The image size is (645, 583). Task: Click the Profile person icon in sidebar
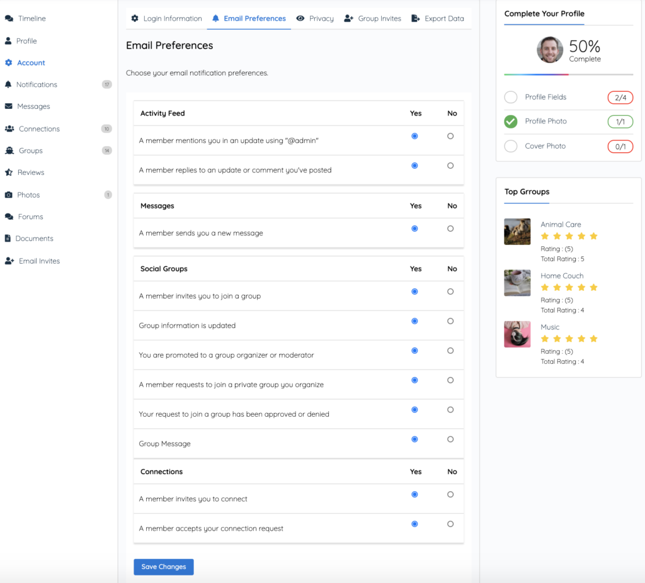pyautogui.click(x=8, y=41)
